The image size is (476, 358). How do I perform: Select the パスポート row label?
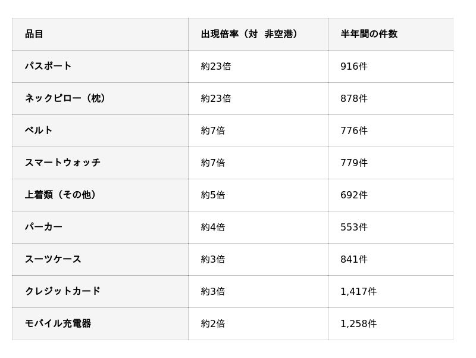click(48, 66)
